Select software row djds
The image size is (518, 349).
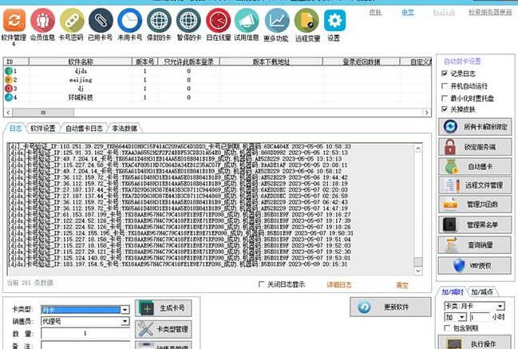tap(217, 71)
